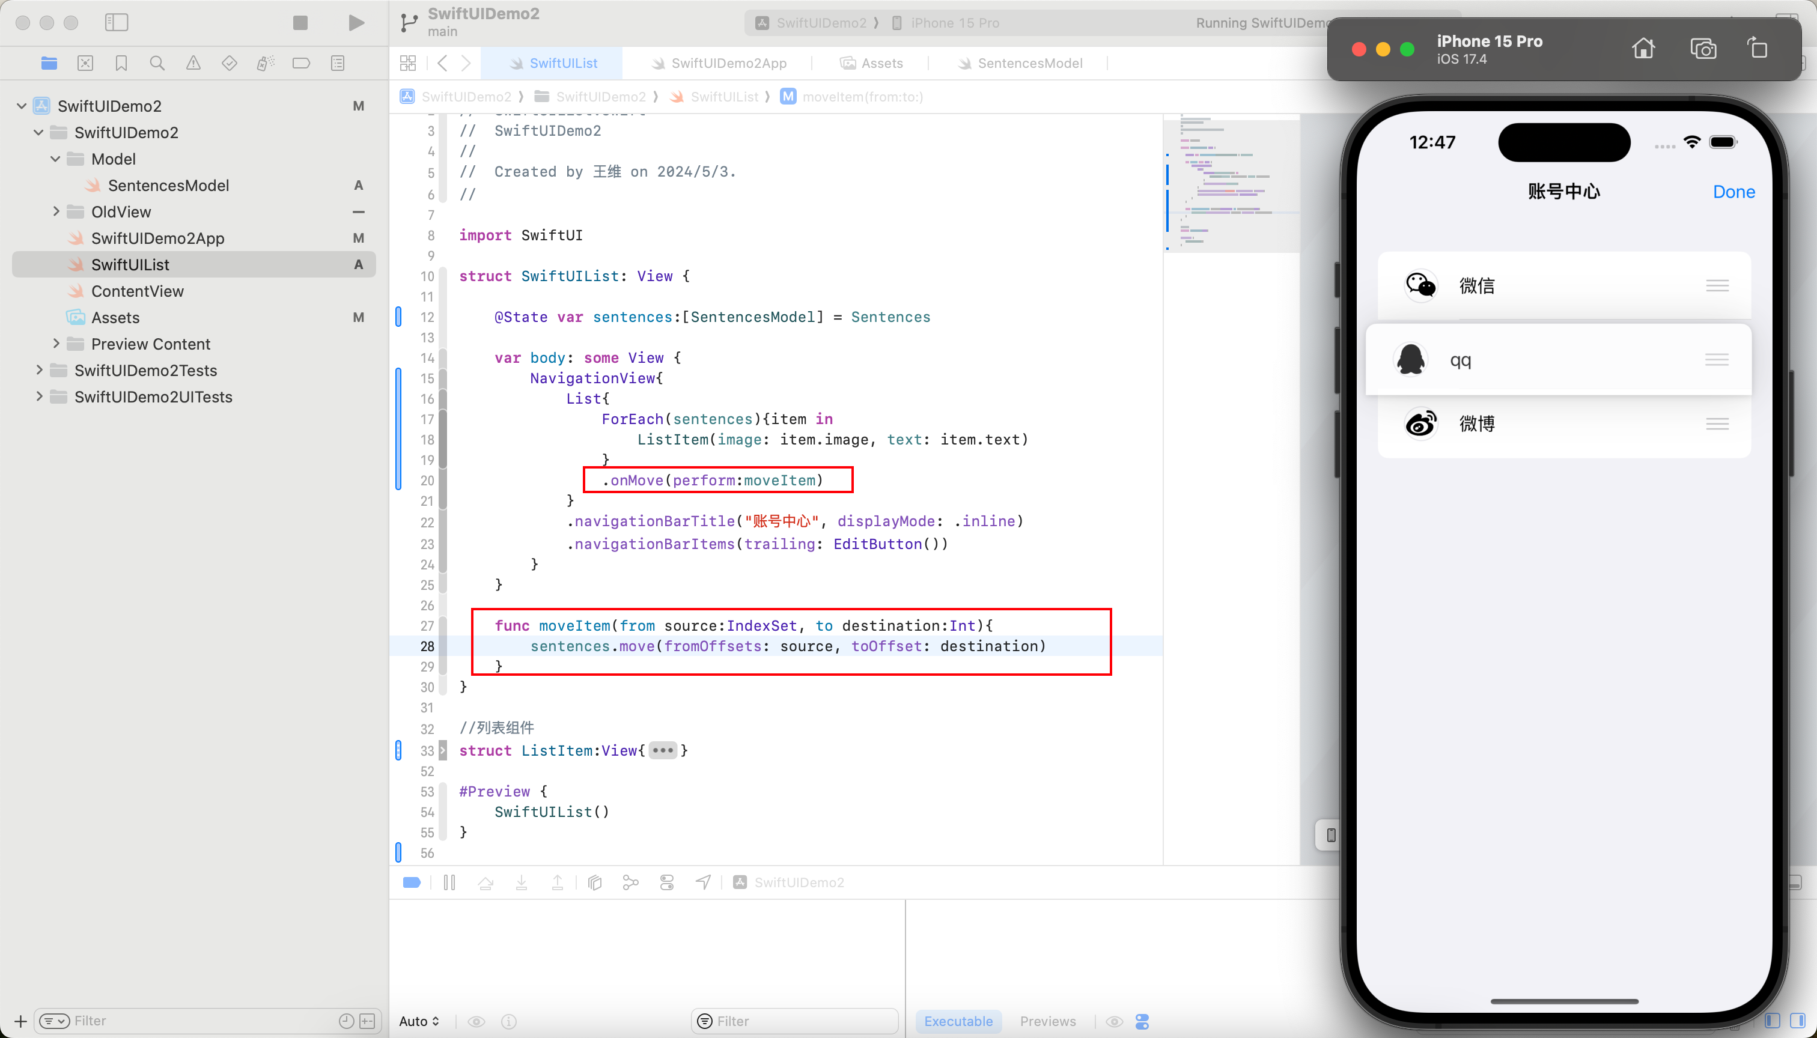The height and width of the screenshot is (1038, 1817).
Task: Go forward in editor history
Action: tap(466, 64)
